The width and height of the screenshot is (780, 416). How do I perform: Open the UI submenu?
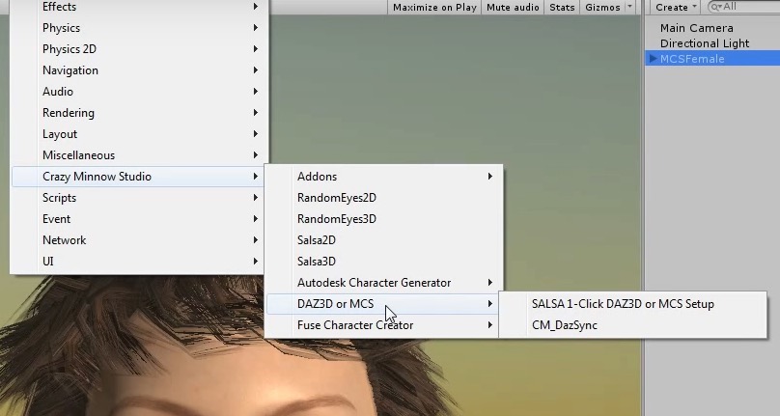point(139,262)
